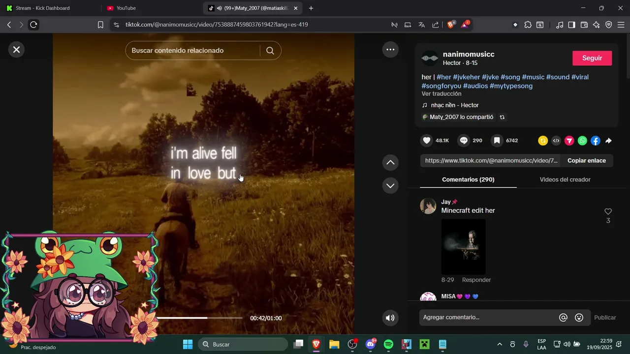
Task: Toggle the browser sidebar panel
Action: point(572,25)
